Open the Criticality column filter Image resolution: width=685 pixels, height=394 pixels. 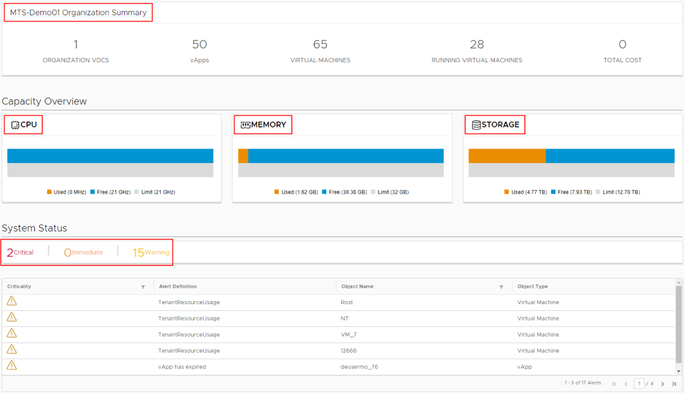click(143, 286)
